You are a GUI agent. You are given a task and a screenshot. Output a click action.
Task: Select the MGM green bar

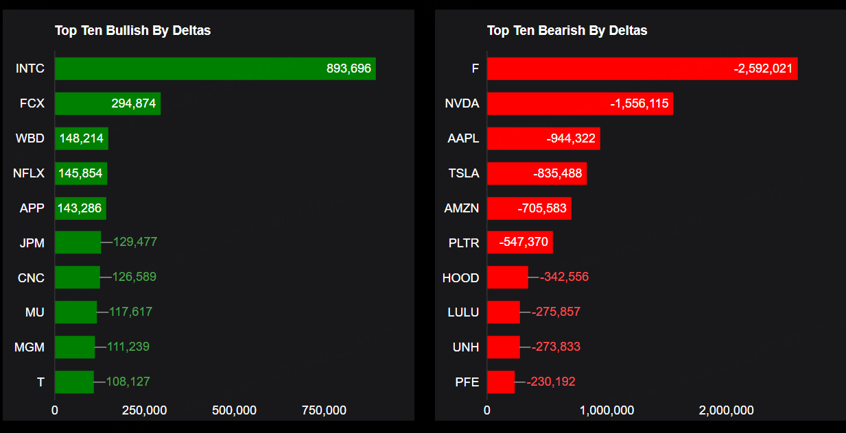coord(74,347)
